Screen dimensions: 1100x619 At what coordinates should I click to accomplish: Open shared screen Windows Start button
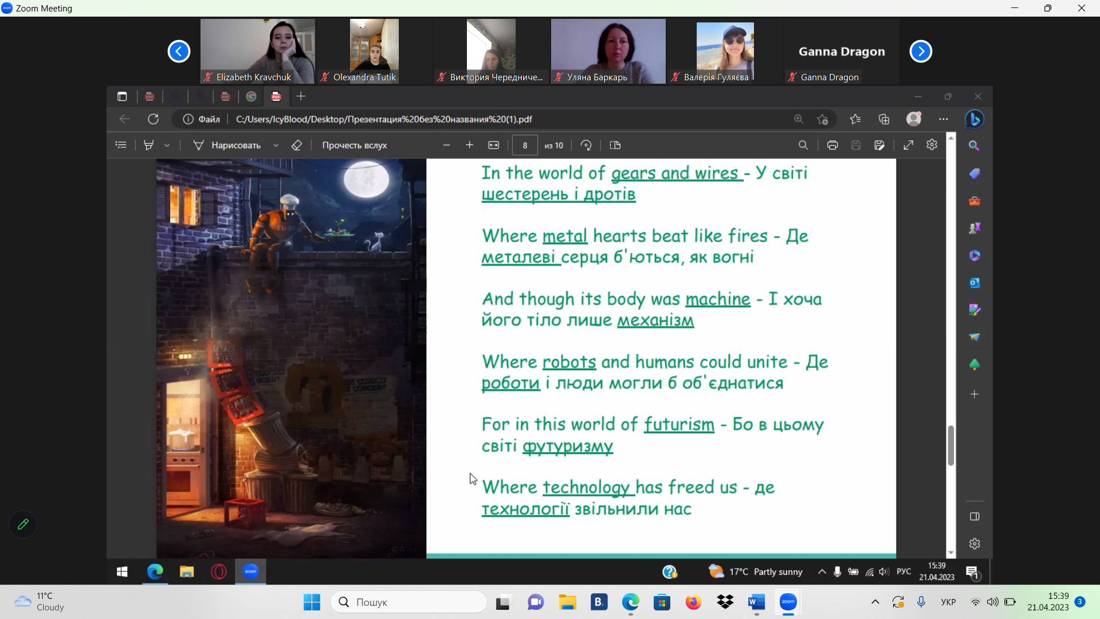[x=122, y=571]
